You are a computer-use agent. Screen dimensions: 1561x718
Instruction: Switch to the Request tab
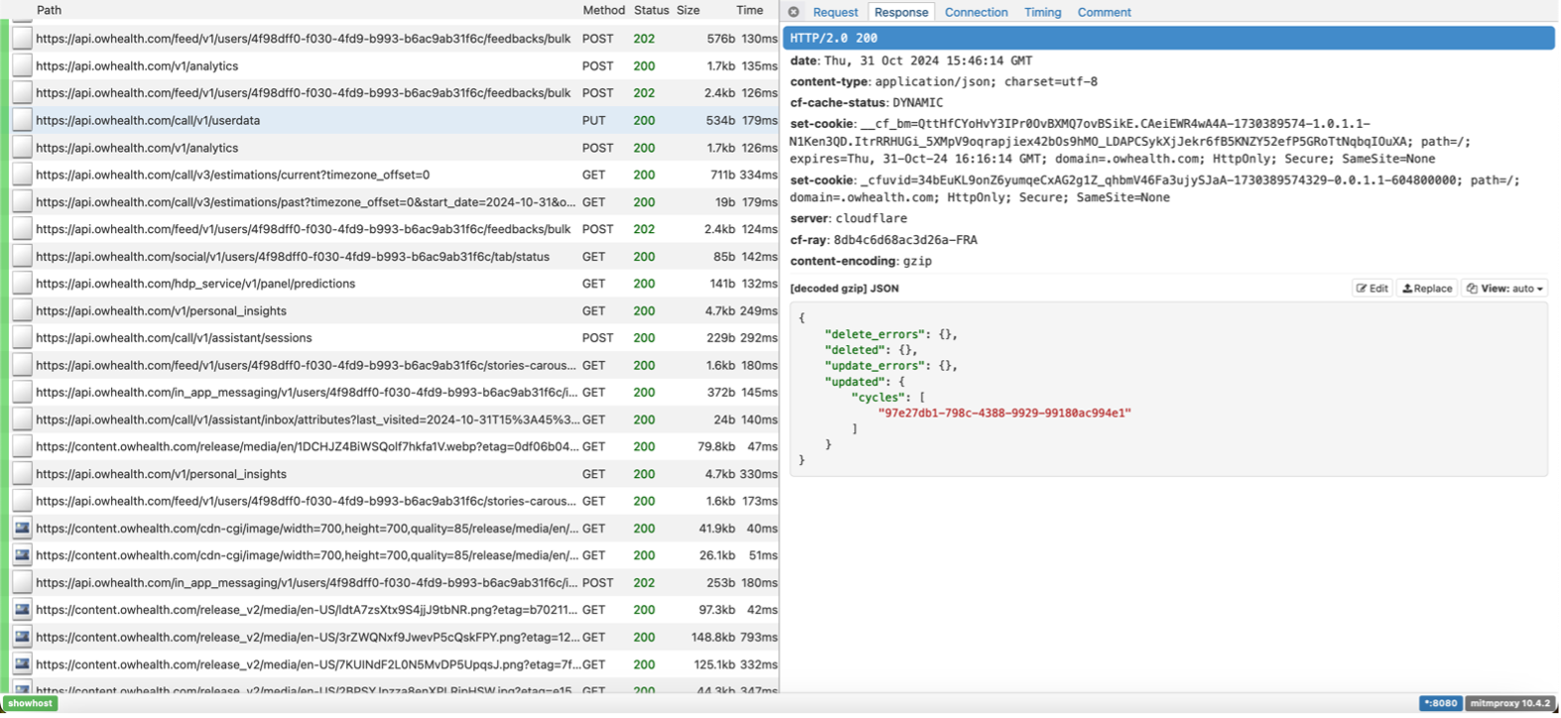835,12
